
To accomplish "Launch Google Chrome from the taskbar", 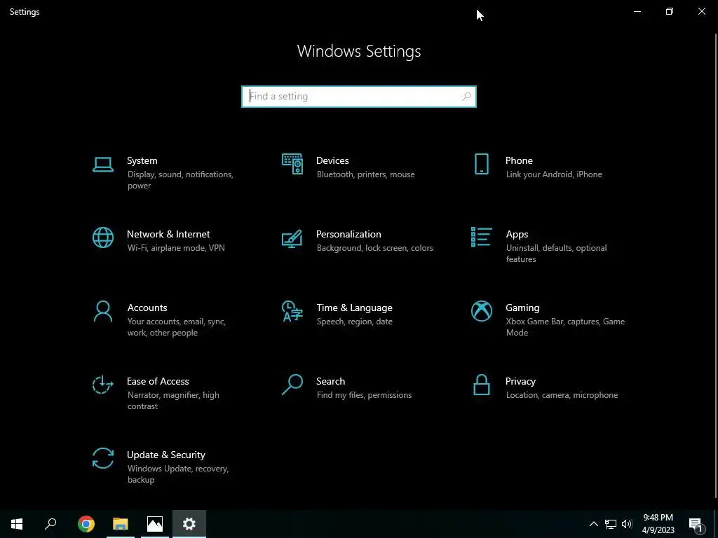I will coord(86,524).
